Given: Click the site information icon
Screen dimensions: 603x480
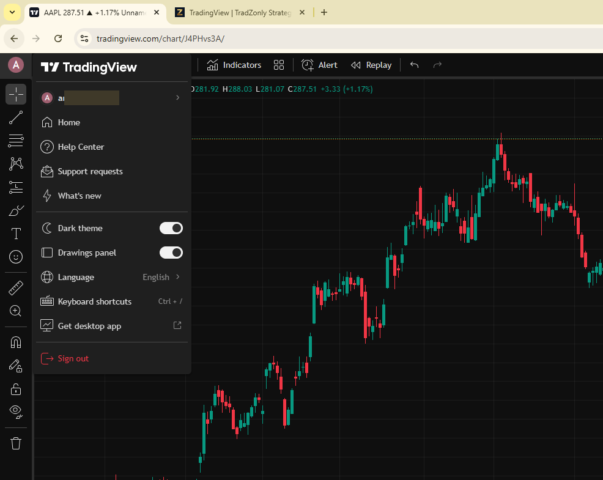Looking at the screenshot, I should tap(84, 39).
